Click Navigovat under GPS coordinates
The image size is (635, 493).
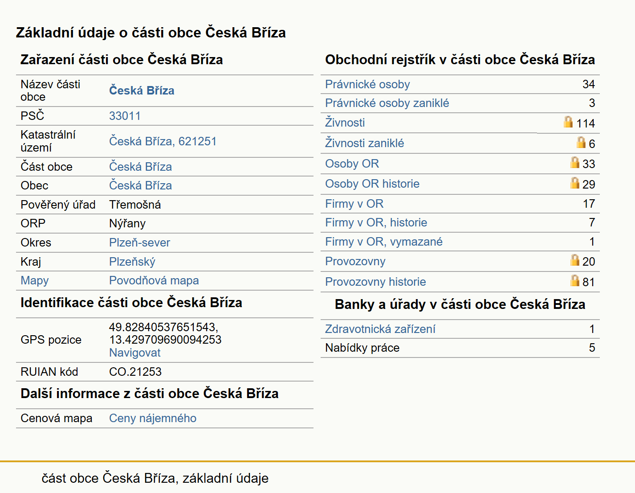click(135, 353)
